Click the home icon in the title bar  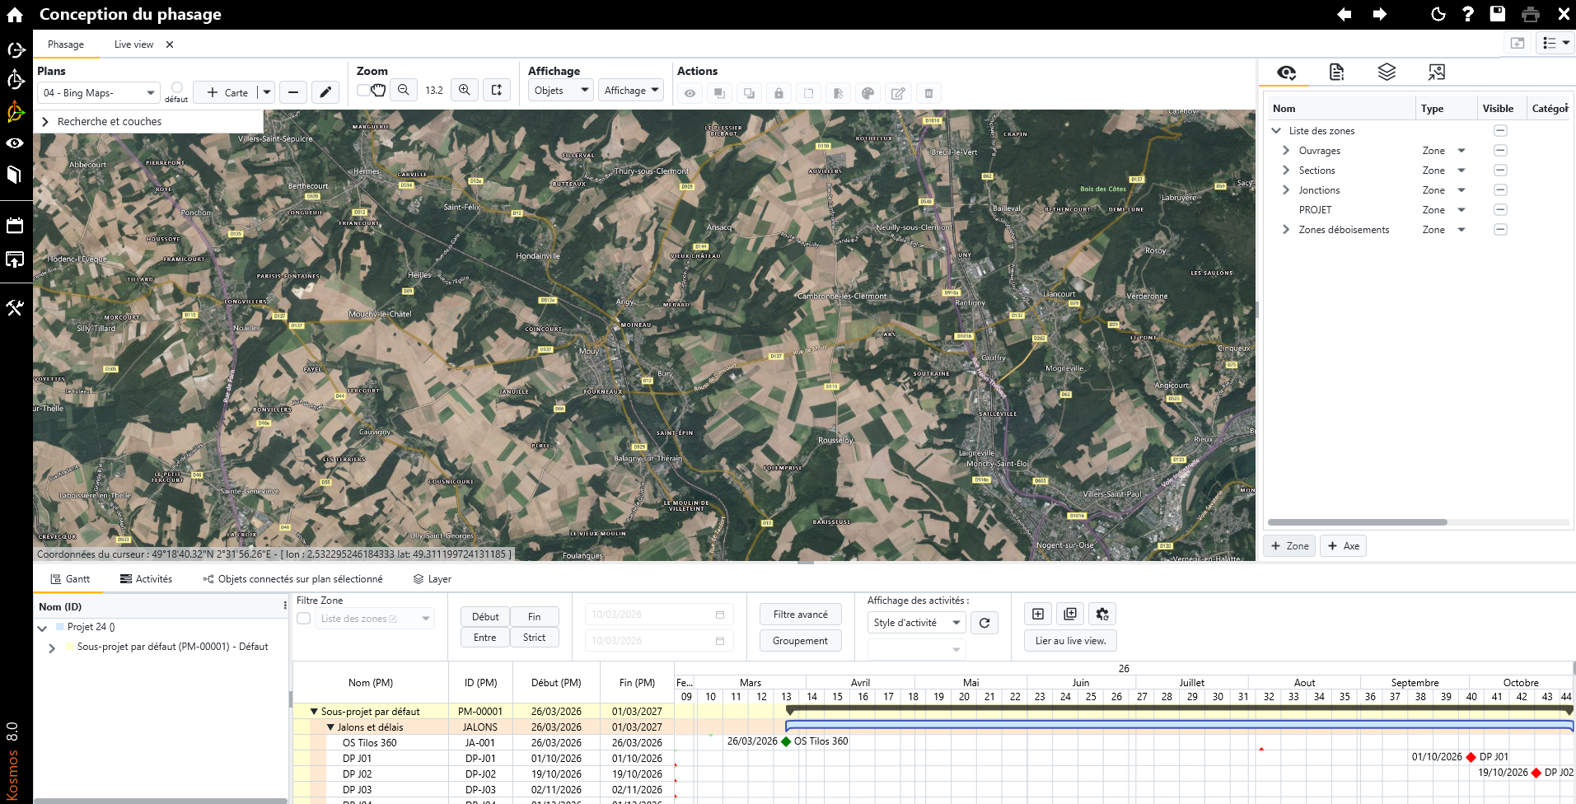pyautogui.click(x=15, y=15)
